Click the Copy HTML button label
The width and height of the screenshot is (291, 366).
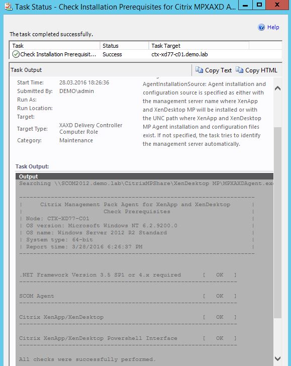tap(261, 70)
